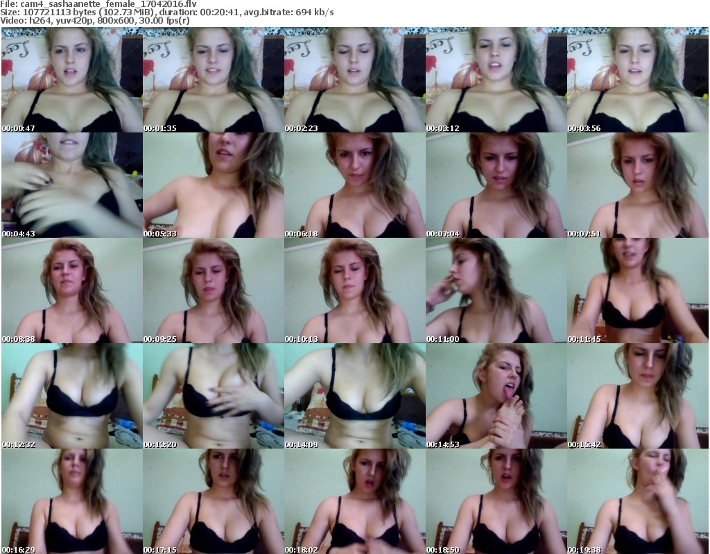
Task: Open the frame stamped 00:07:51
Action: (638, 185)
